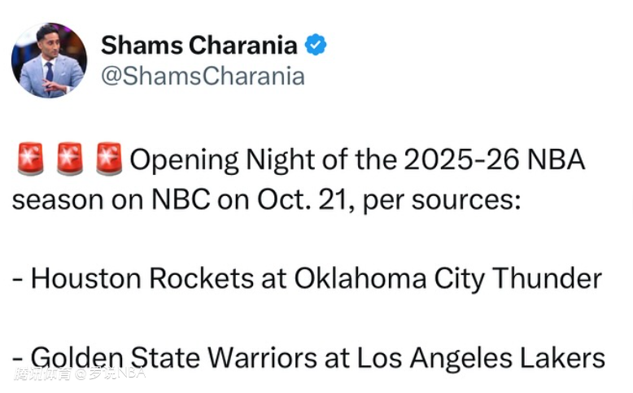Click the first siren emoji
Screen dimensions: 633x393
[30, 159]
